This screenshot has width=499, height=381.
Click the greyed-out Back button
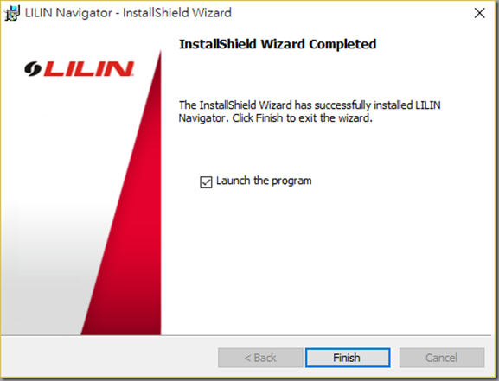click(260, 358)
